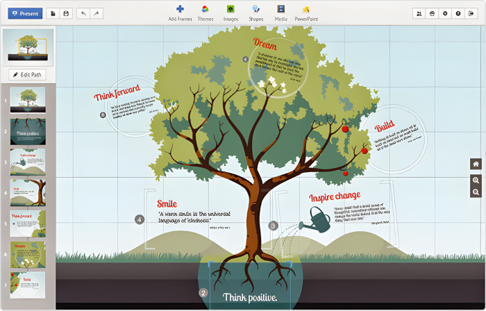This screenshot has height=311, width=486.
Task: Select path step 5 Think forward thumbnail
Action: point(28,224)
